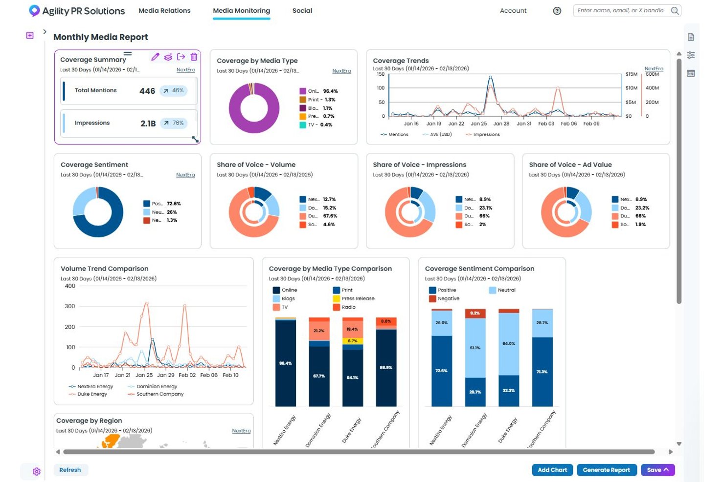Click the dark blue Positive swatch in Coverage Sentiment

[x=147, y=204]
